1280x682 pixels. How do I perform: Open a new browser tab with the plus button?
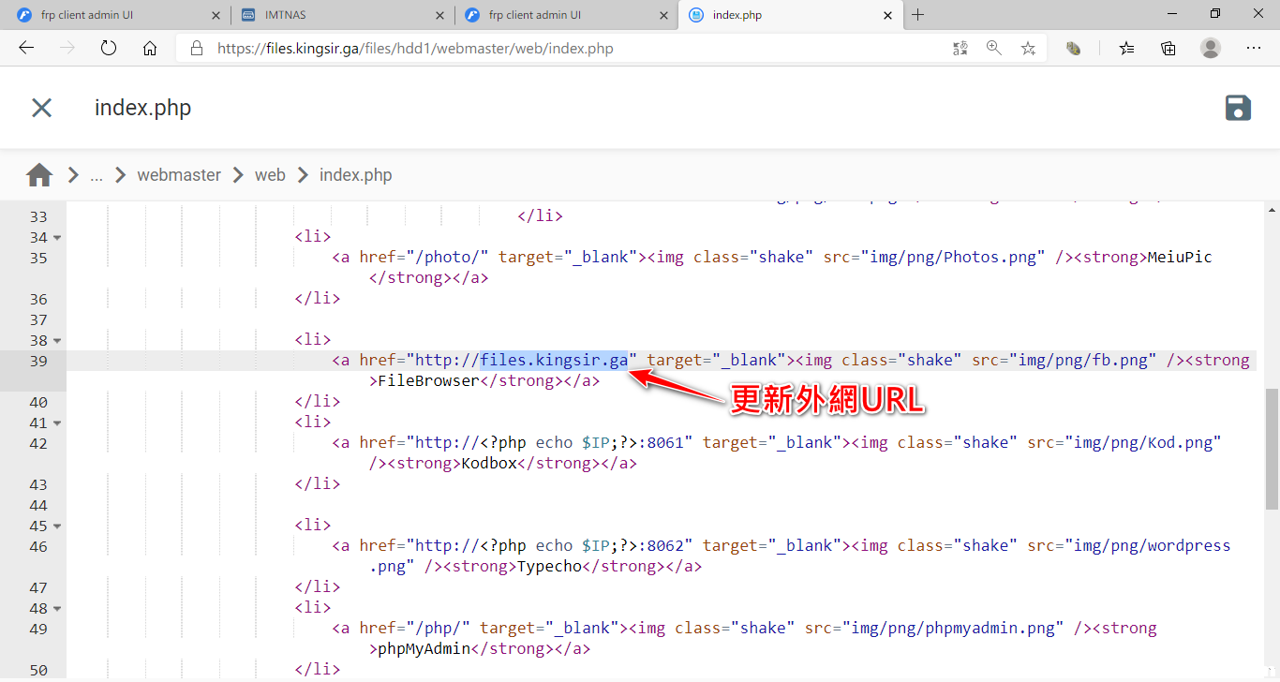coord(918,15)
